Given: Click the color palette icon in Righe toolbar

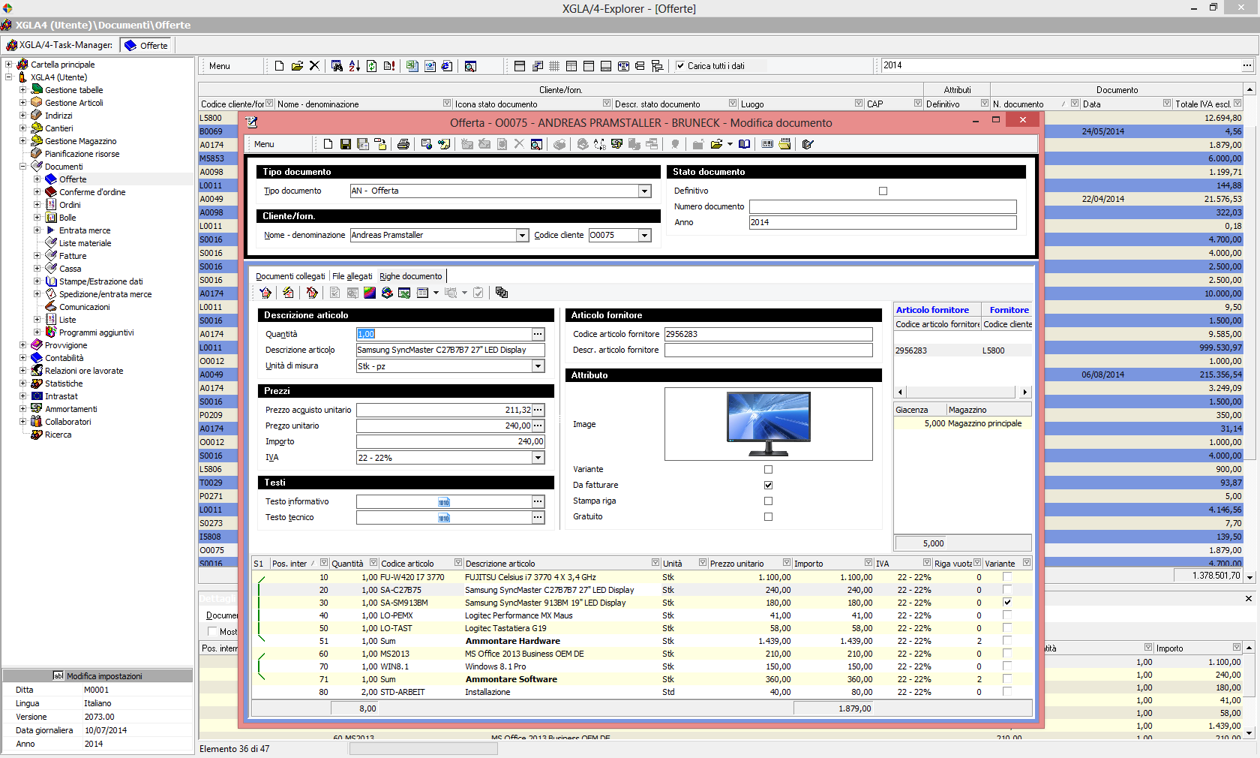Looking at the screenshot, I should [370, 293].
